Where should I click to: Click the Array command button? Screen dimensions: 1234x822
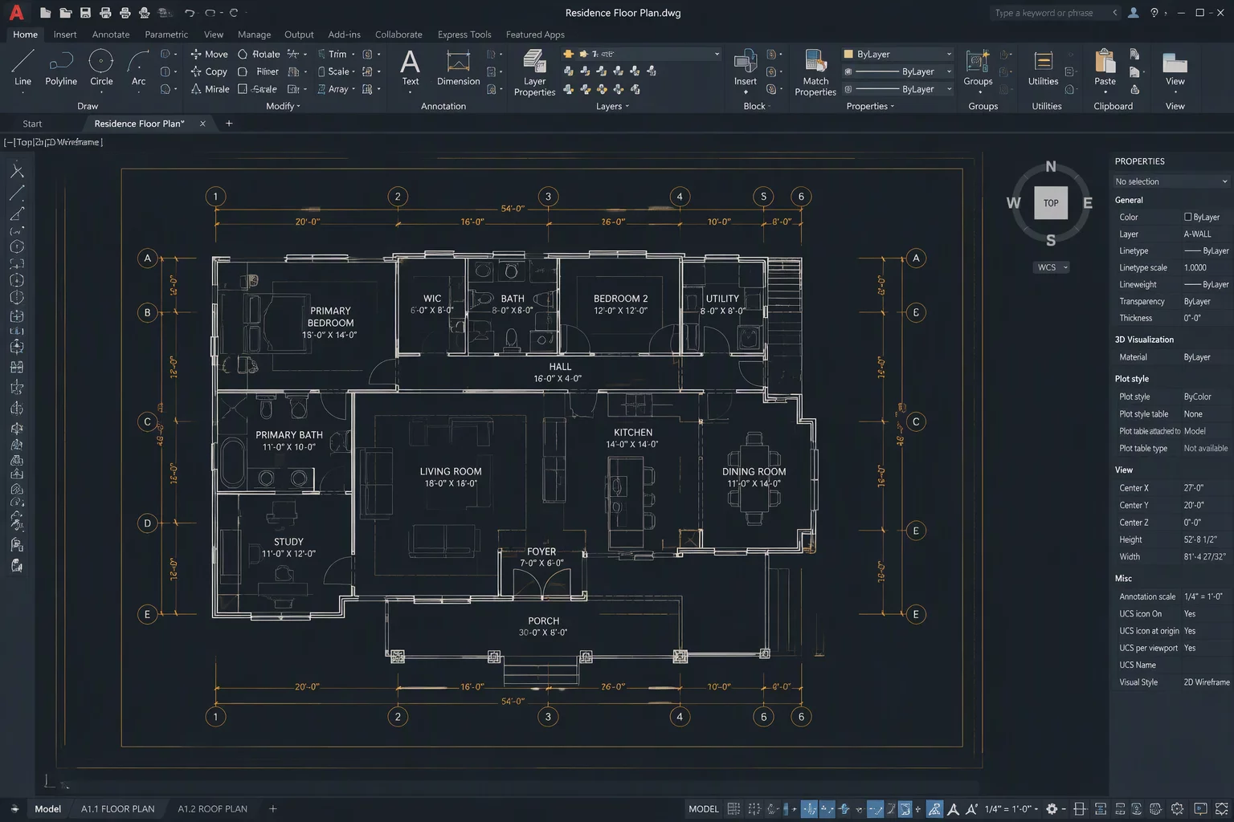pos(336,89)
